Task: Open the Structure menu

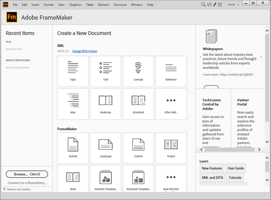Action: pos(120,5)
